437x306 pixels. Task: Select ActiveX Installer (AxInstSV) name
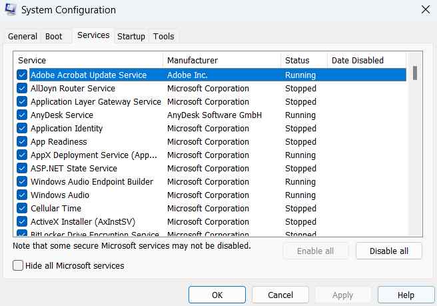(x=83, y=222)
